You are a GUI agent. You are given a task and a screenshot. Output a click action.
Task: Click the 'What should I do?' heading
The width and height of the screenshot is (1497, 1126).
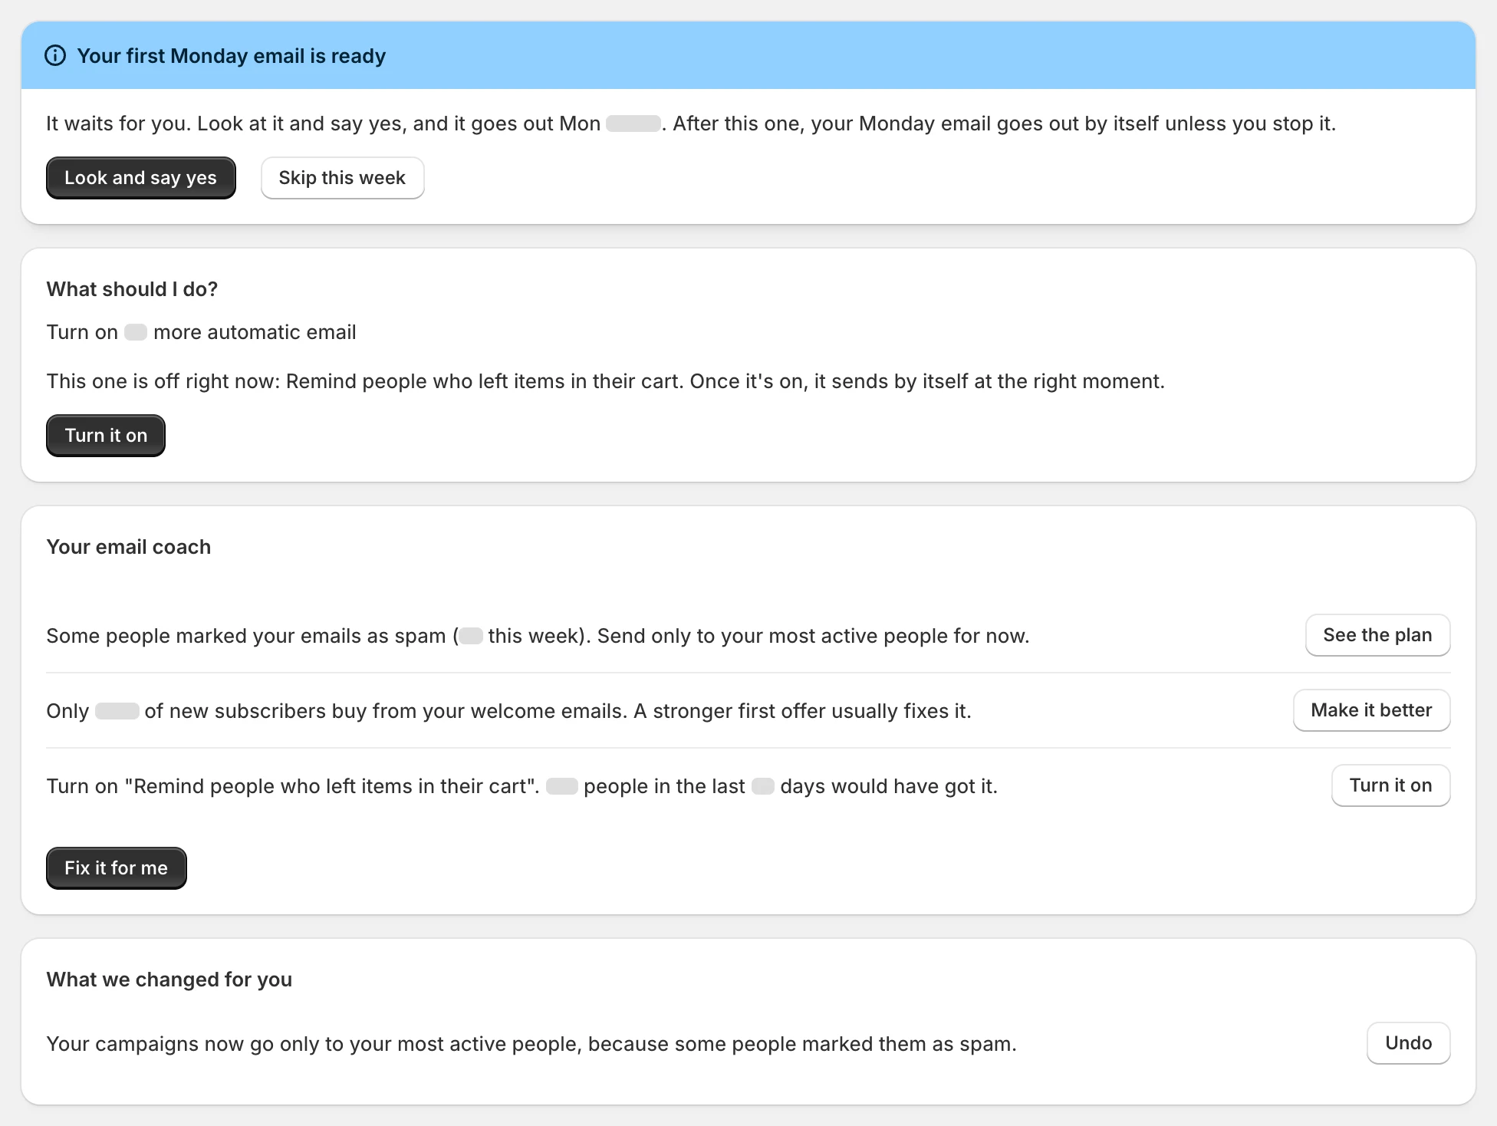tap(133, 289)
